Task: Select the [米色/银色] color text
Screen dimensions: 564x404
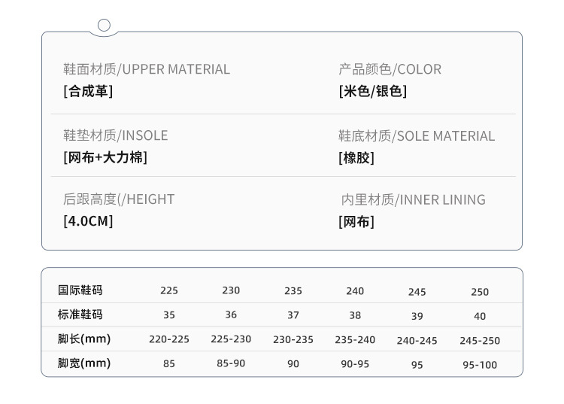Action: [372, 92]
